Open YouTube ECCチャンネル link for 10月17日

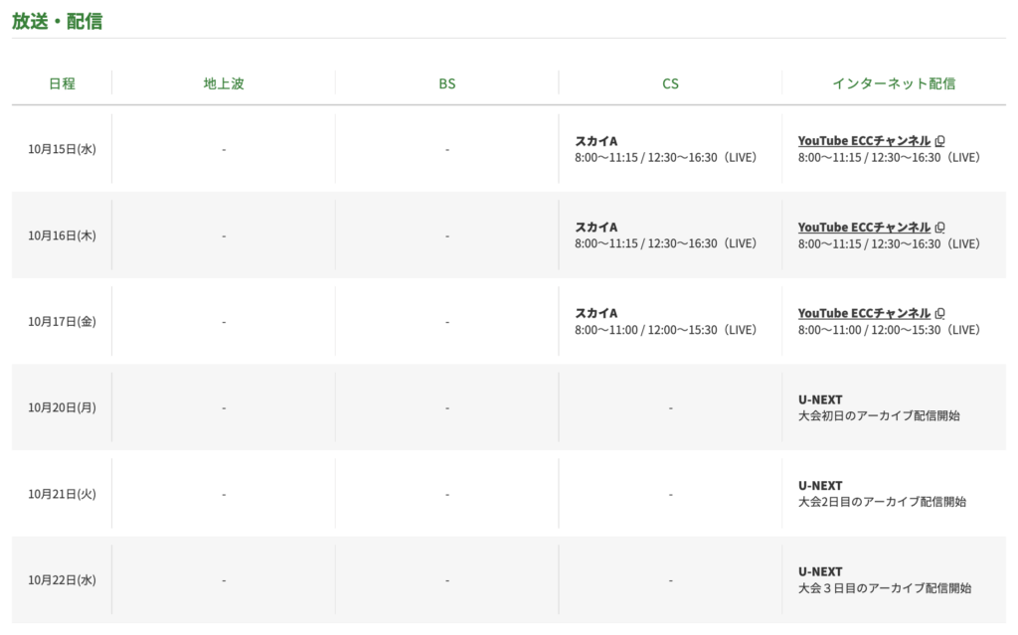click(x=864, y=314)
